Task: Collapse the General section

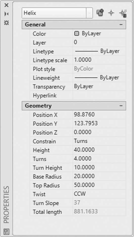Action: [121, 24]
